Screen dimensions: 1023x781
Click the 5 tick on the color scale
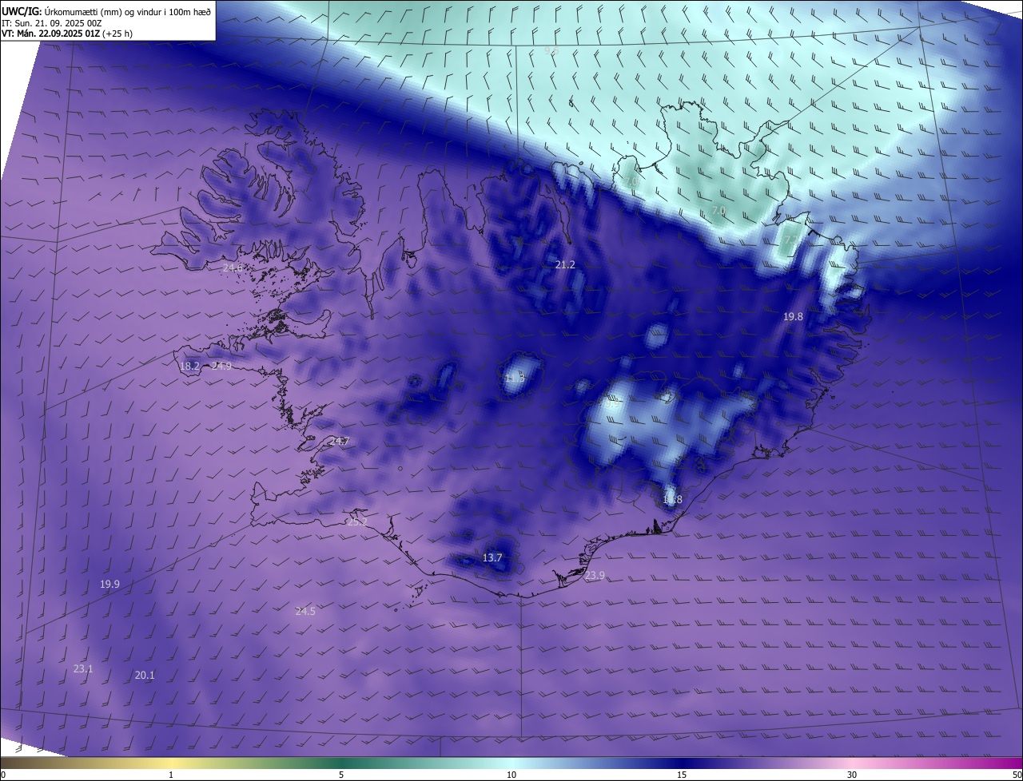click(x=341, y=775)
